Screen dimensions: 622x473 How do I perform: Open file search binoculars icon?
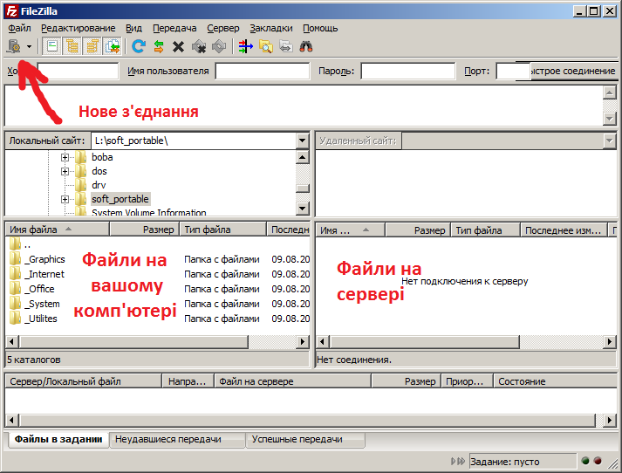coord(306,46)
